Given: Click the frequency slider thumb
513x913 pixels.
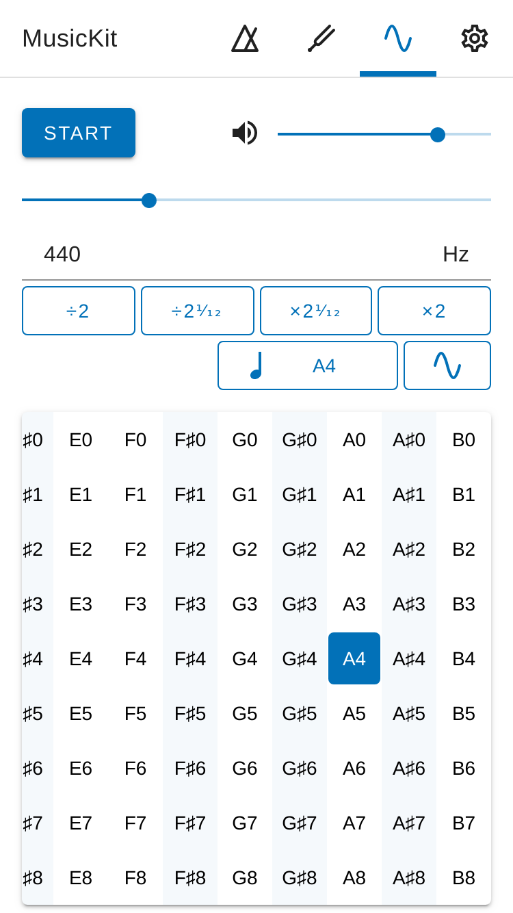Looking at the screenshot, I should [x=149, y=201].
